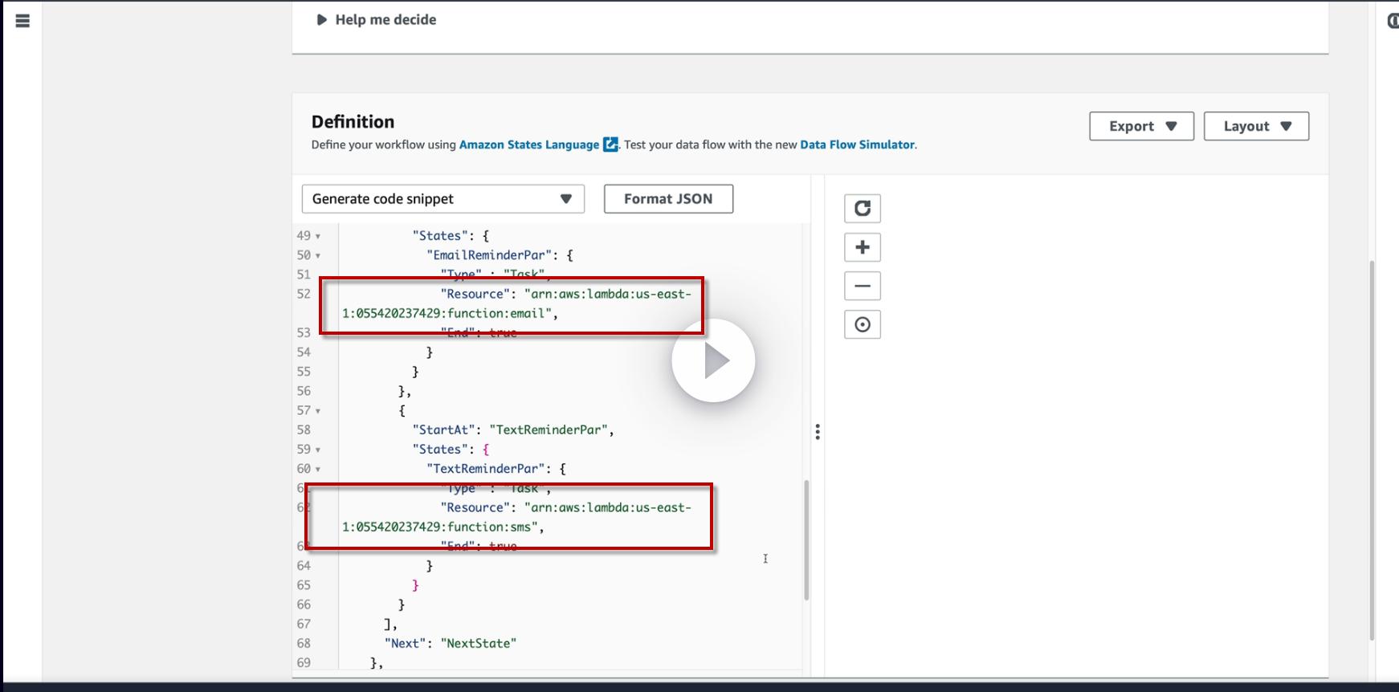
Task: Open the Data Flow Simulator link
Action: pyautogui.click(x=857, y=145)
